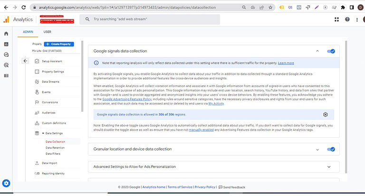Click the redacted account name selector

pos(57,19)
